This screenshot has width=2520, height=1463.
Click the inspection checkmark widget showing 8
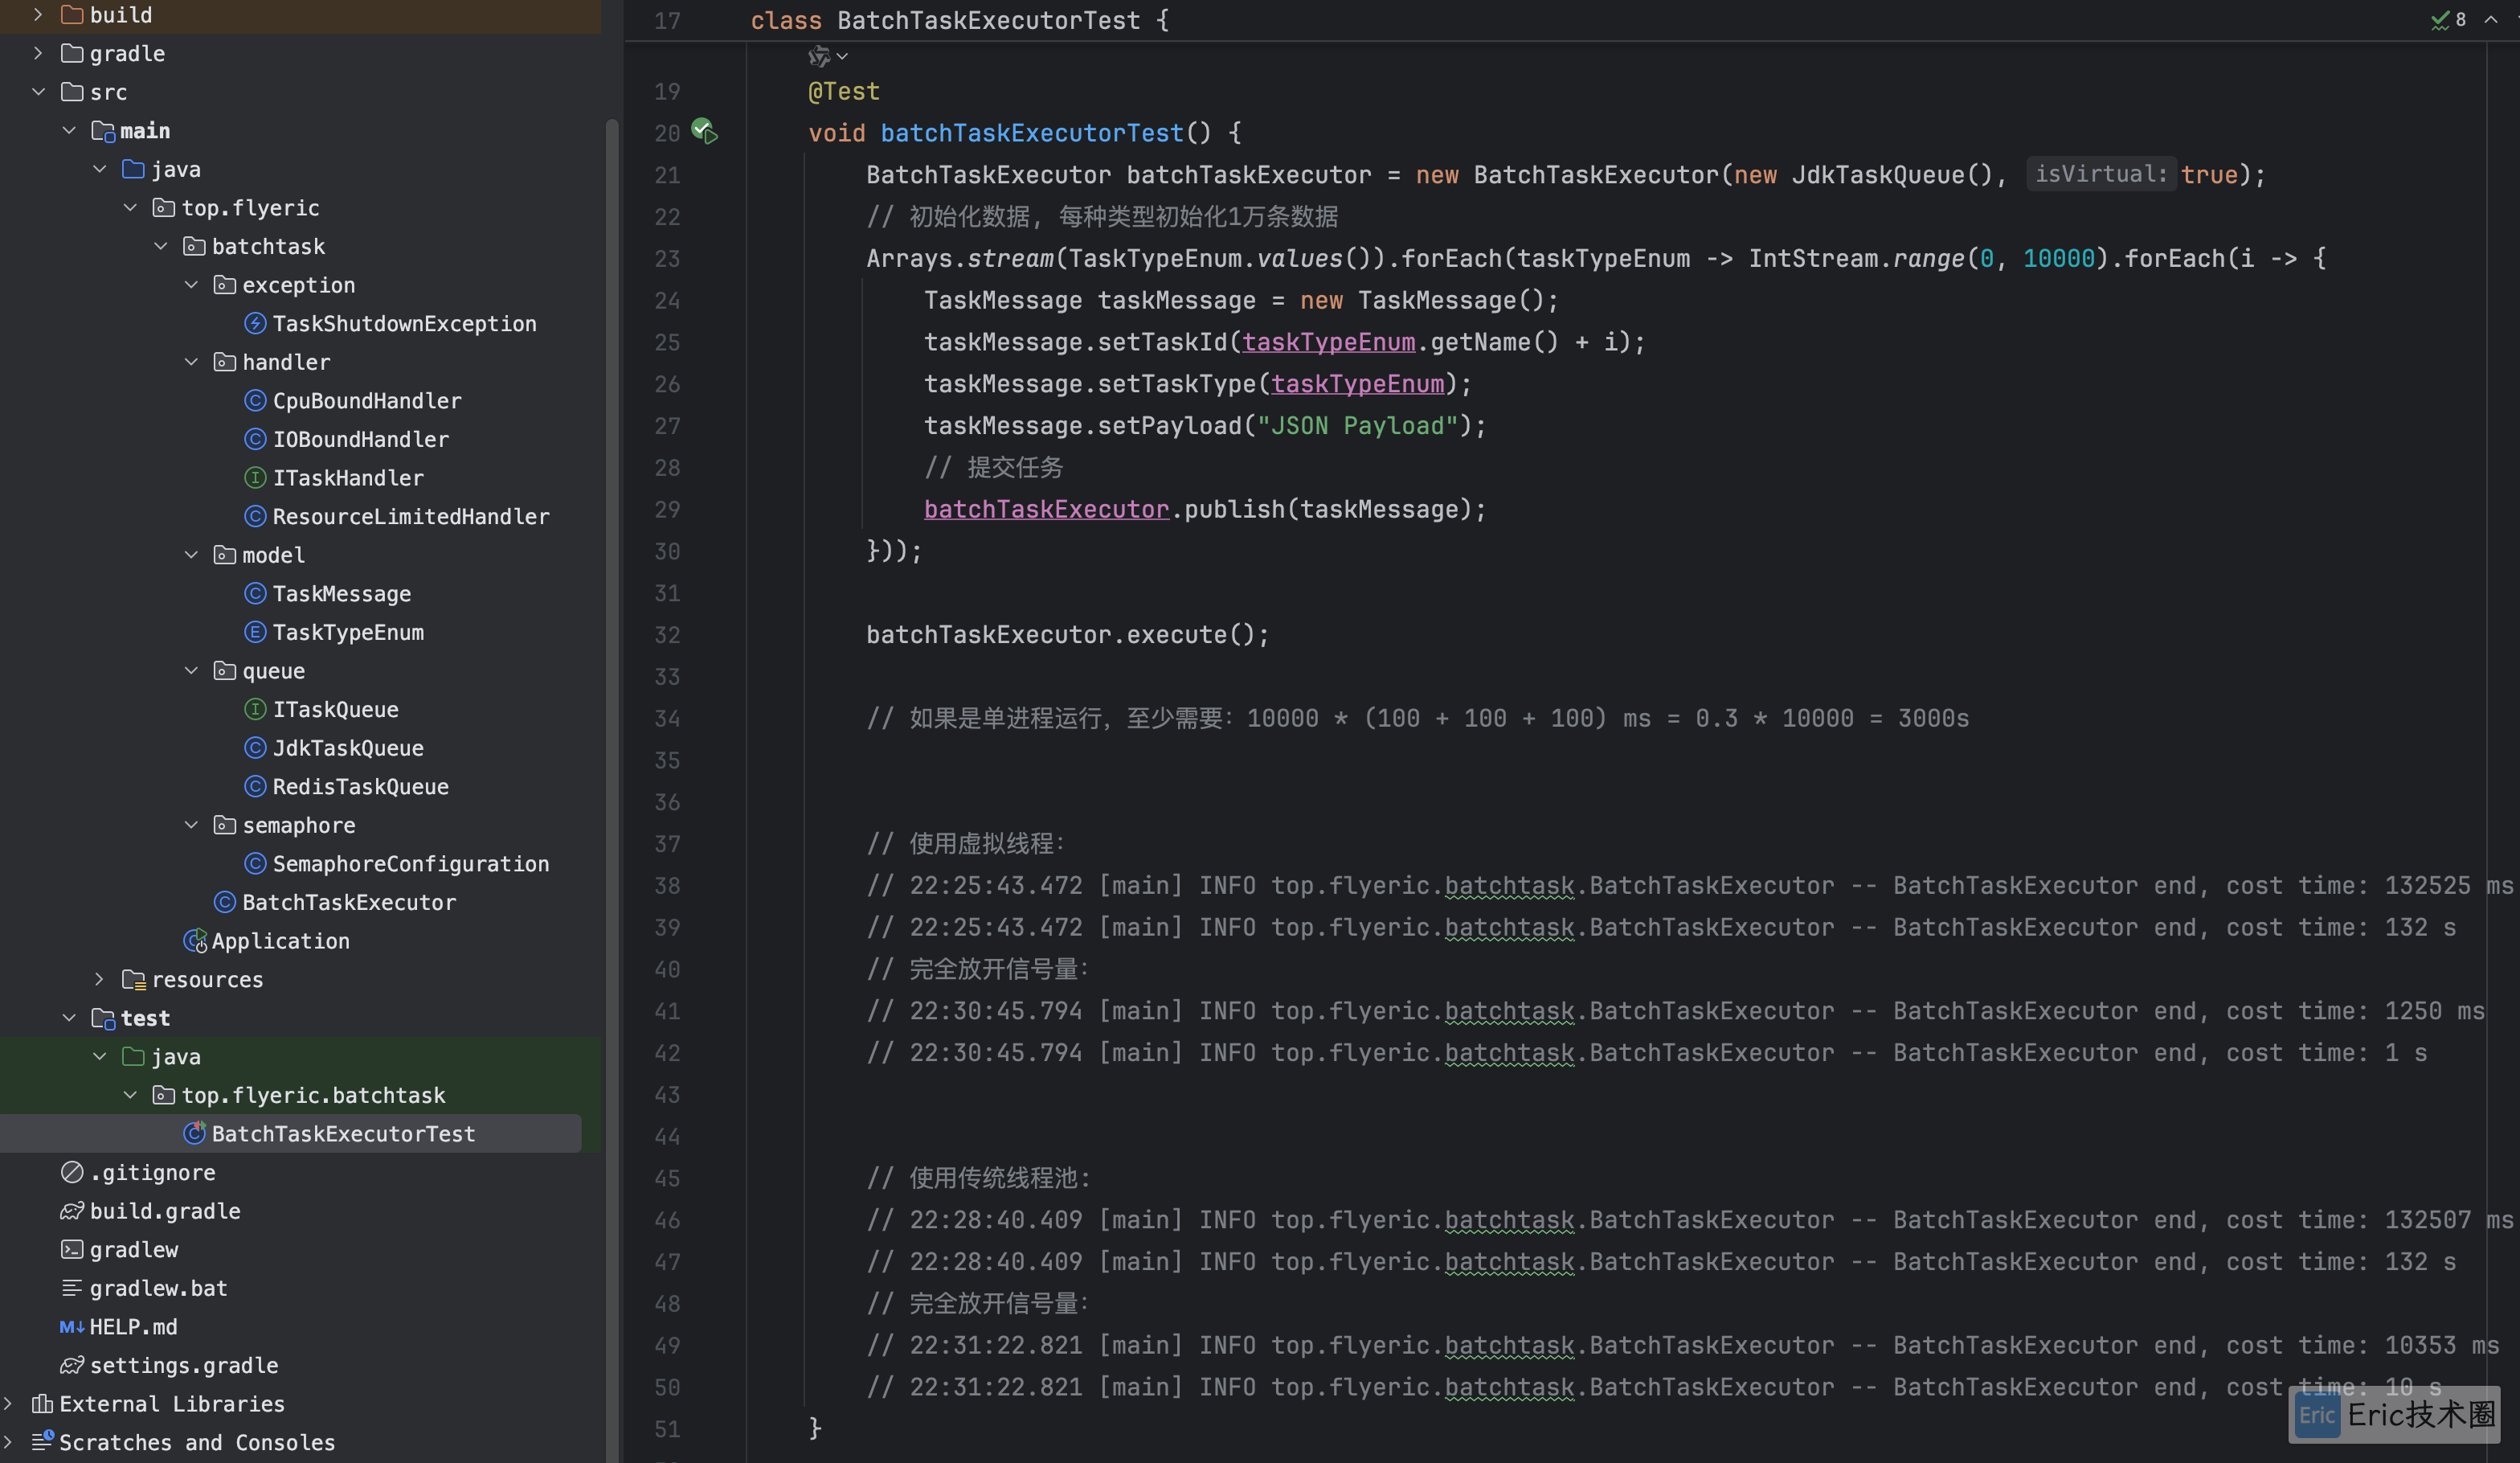(2449, 20)
